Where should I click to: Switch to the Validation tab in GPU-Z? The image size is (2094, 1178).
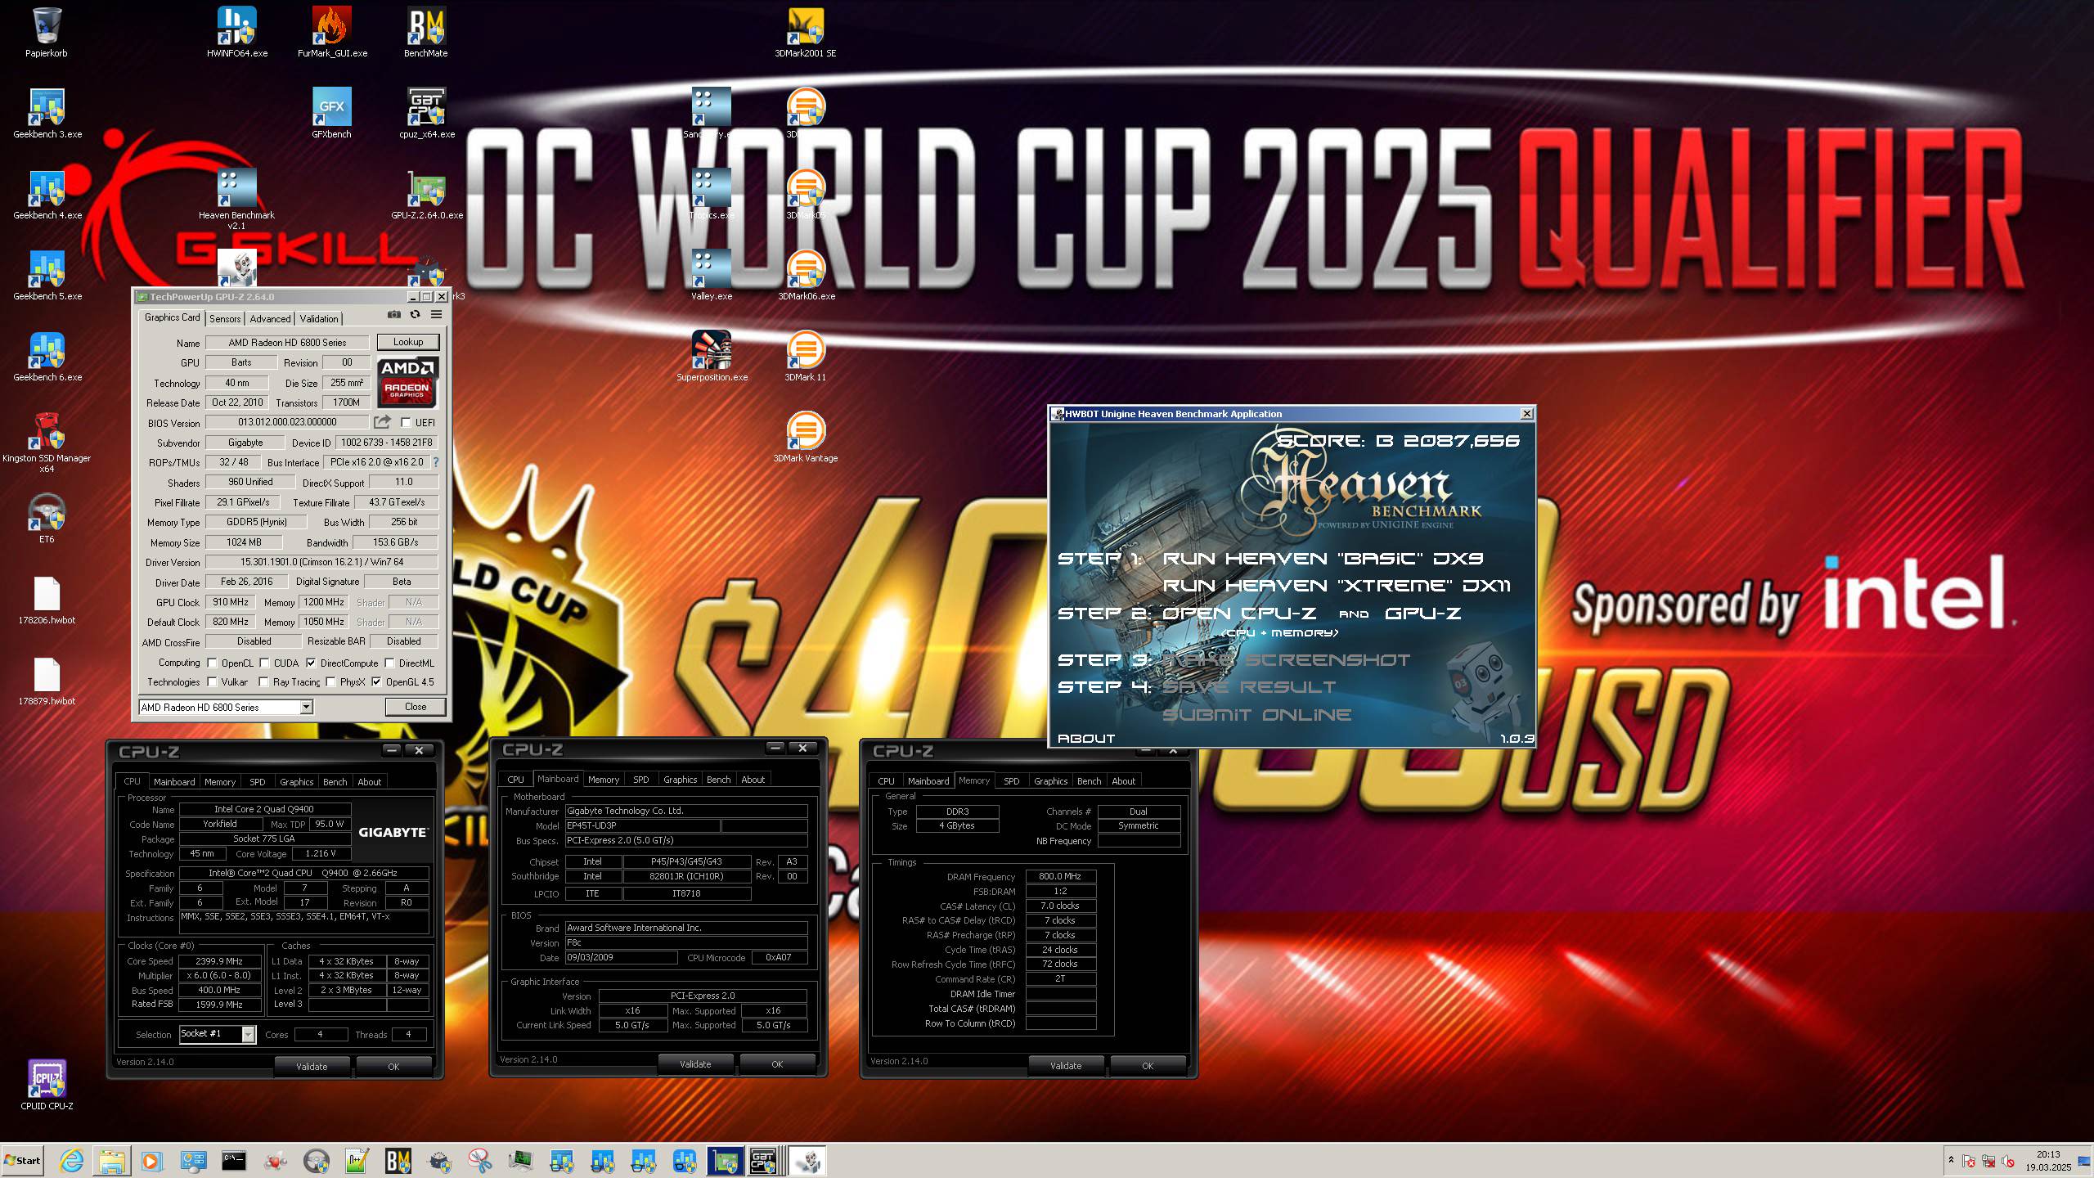[x=318, y=319]
